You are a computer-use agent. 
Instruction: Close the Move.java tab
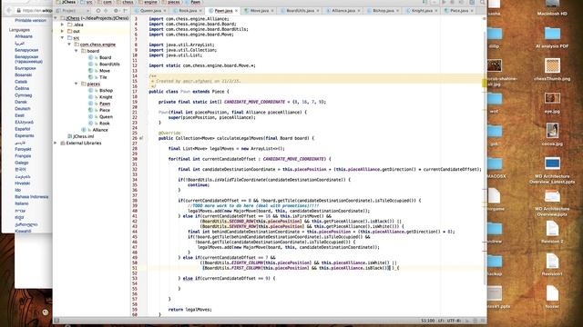(x=272, y=11)
